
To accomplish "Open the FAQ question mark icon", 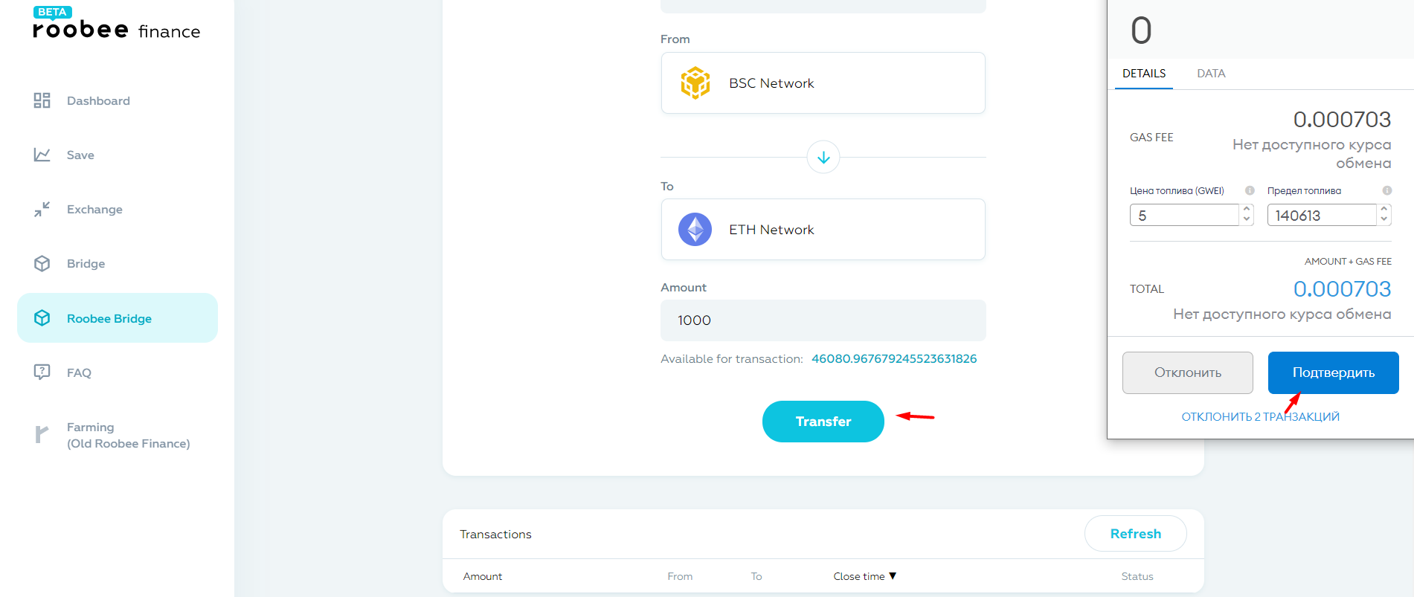I will pyautogui.click(x=42, y=372).
